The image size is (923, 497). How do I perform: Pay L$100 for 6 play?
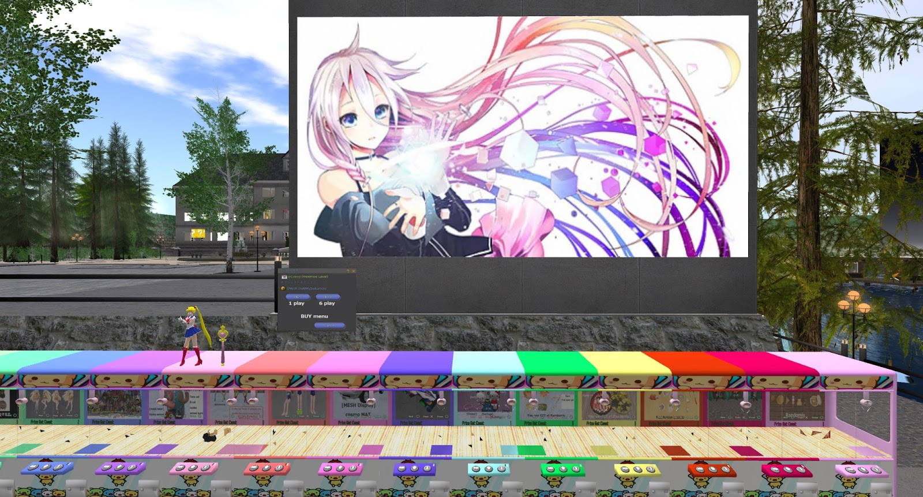point(328,297)
